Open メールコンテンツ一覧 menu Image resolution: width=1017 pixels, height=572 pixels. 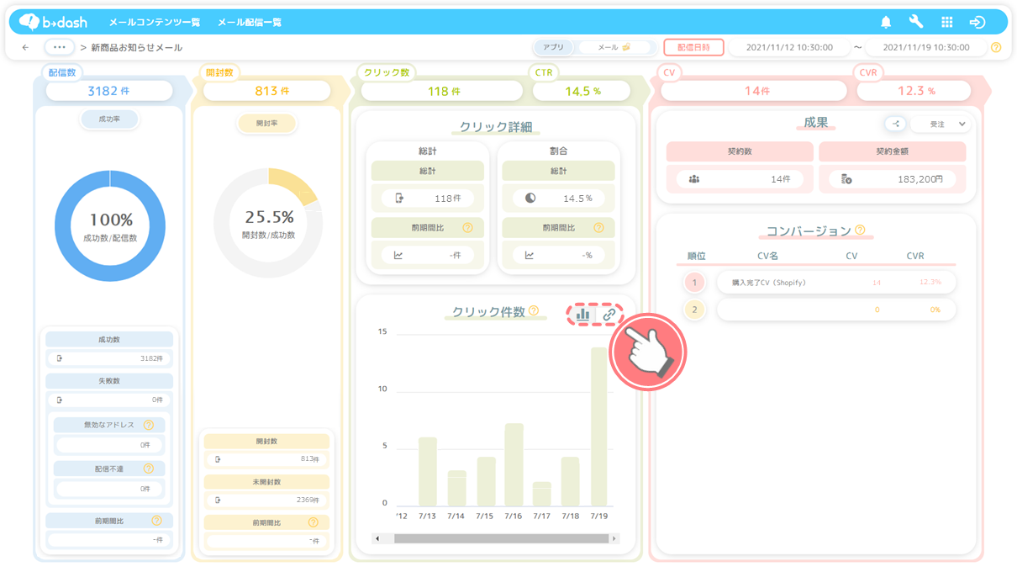coord(154,23)
